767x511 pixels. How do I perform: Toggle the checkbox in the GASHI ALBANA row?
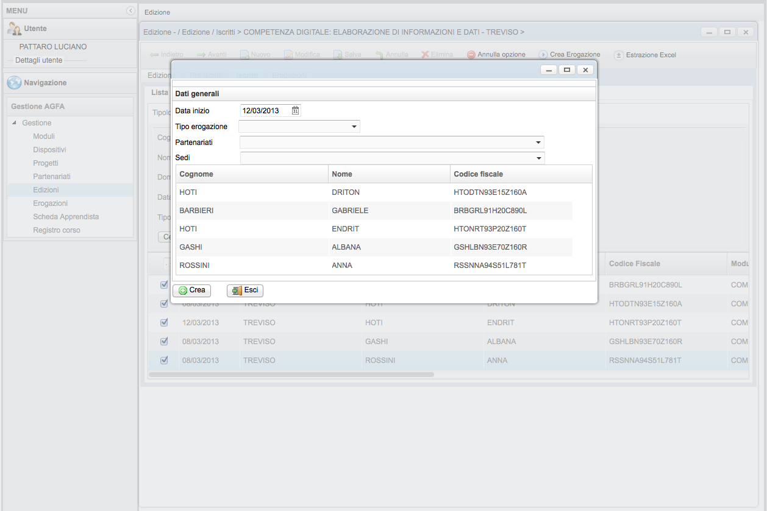[164, 341]
